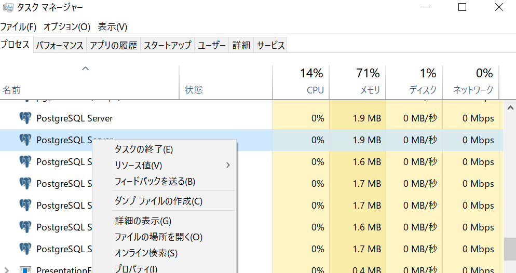Expand the PresentationF process group
Image resolution: width=516 pixels, height=273 pixels.
(x=7, y=270)
